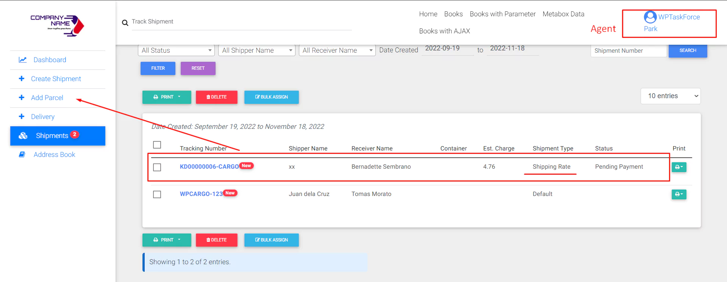Click the Shipments boxes icon in sidebar

tap(23, 136)
